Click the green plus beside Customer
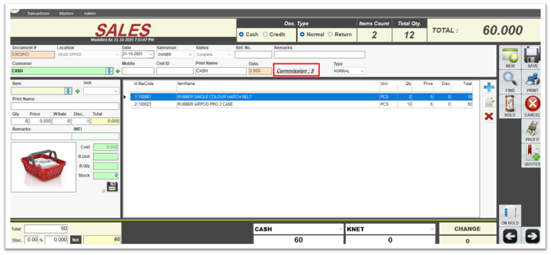 tap(118, 71)
